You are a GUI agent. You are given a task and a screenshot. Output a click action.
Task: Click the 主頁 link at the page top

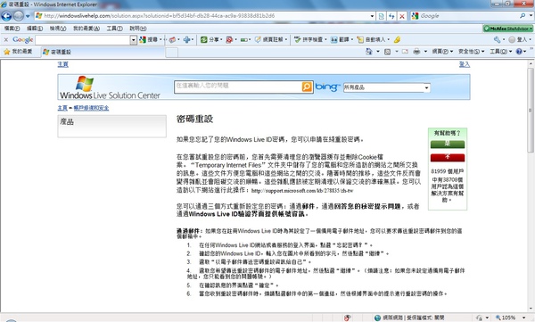click(62, 64)
